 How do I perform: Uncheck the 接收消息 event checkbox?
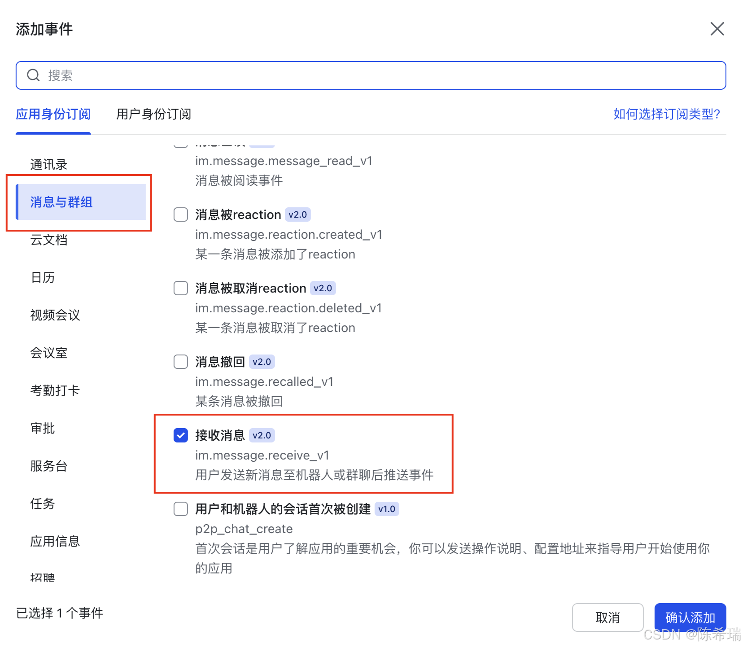pos(180,435)
